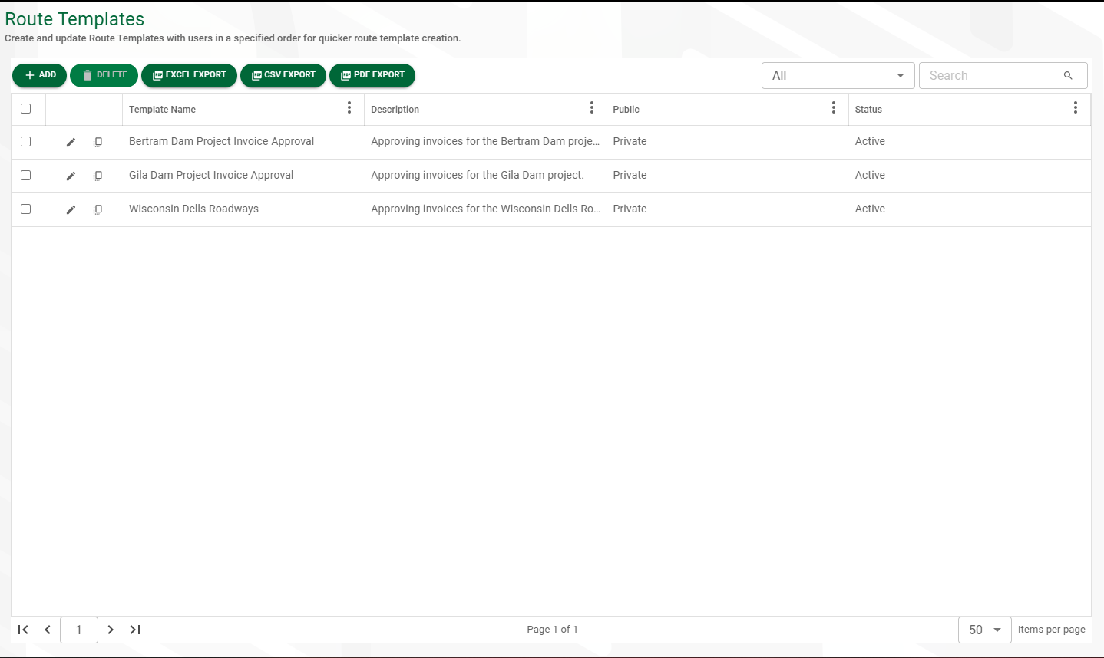This screenshot has width=1104, height=658.
Task: Sort by the Status column header
Action: pyautogui.click(x=868, y=110)
